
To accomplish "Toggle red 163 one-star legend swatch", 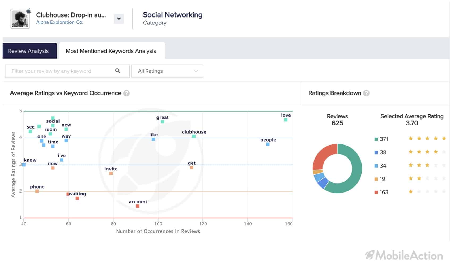I will click(x=376, y=192).
